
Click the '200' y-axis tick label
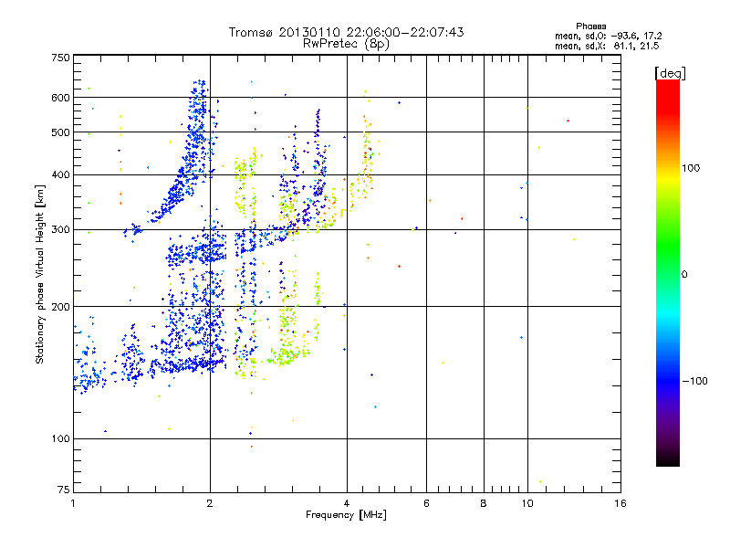pyautogui.click(x=60, y=307)
